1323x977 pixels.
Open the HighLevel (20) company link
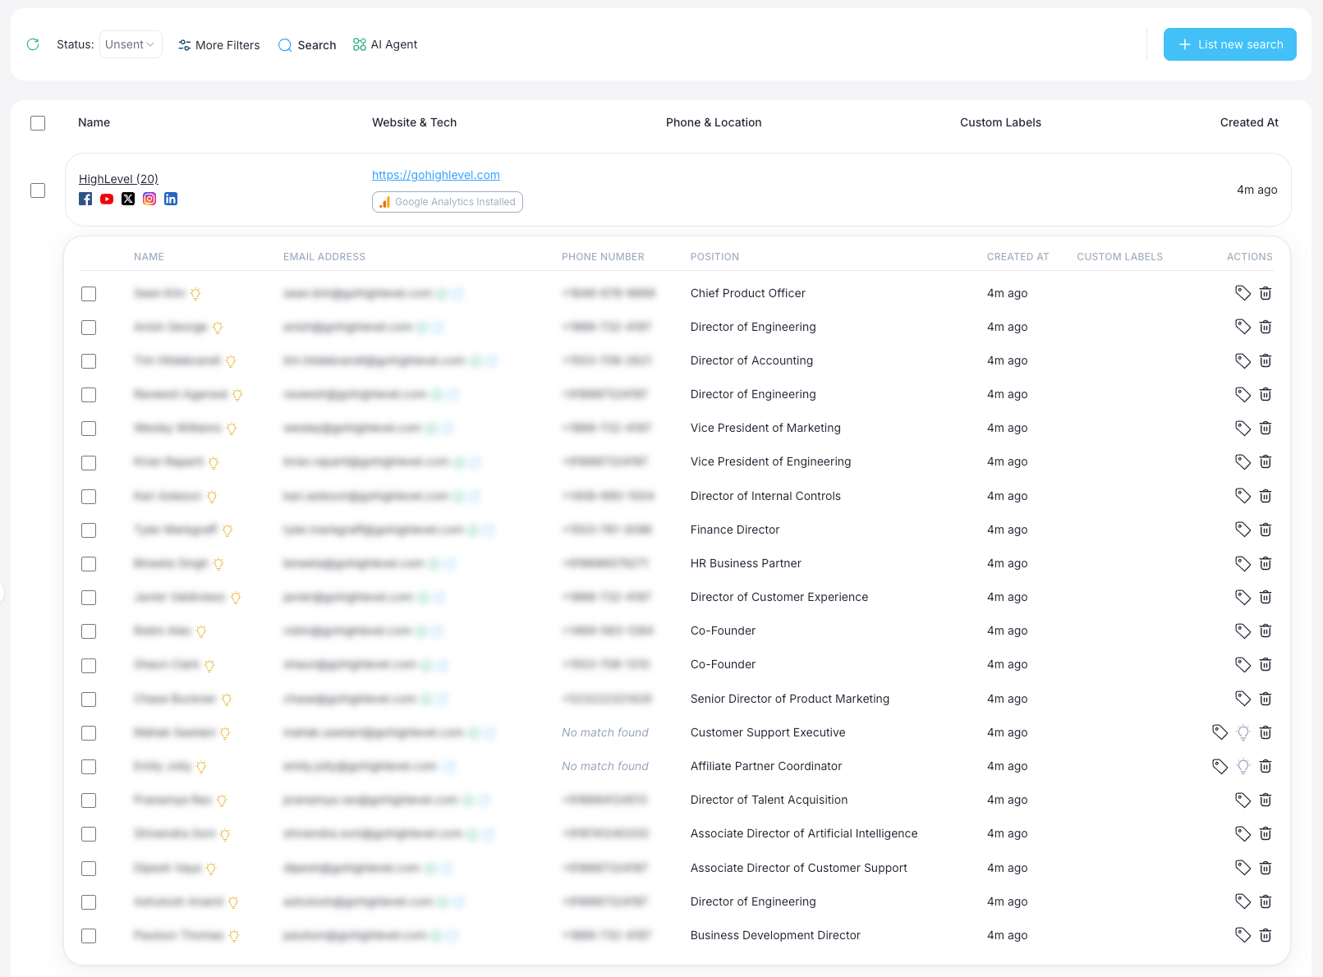(x=118, y=179)
